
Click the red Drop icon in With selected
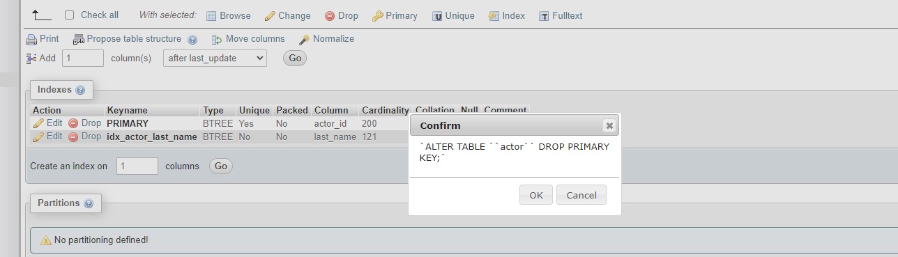[x=330, y=15]
